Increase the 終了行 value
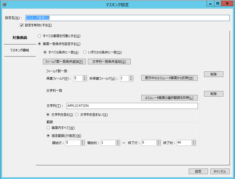The height and width of the screenshot is (179, 235). point(158,142)
